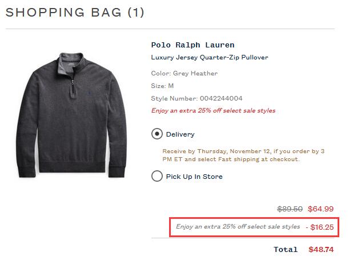Click the $64.99 sale price
This screenshot has width=357, height=264.
click(320, 209)
